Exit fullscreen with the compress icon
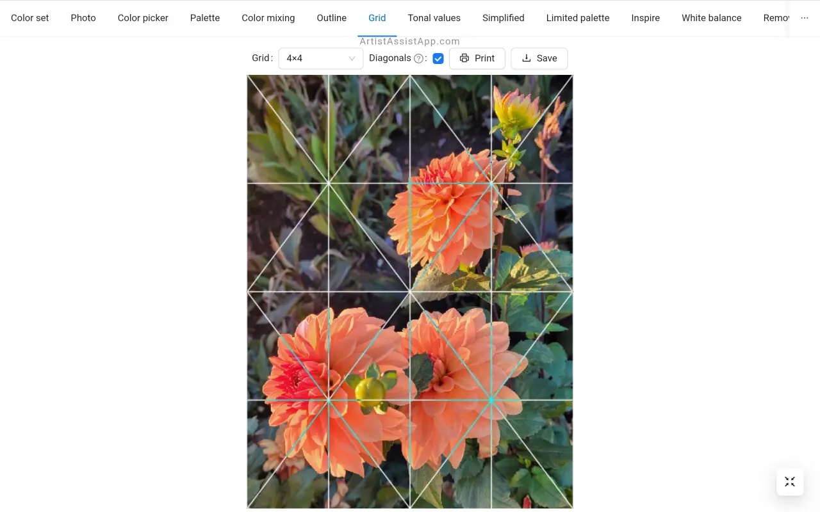This screenshot has height=512, width=820. click(790, 482)
